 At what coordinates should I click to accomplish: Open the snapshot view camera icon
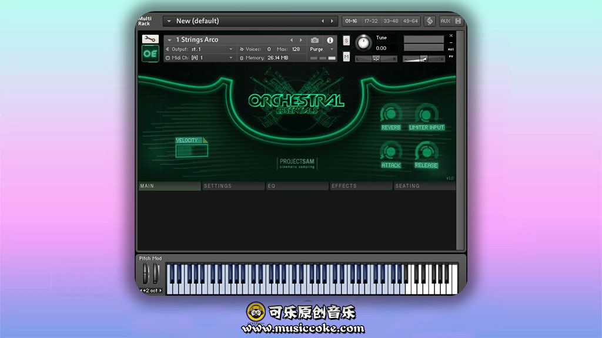[x=315, y=40]
